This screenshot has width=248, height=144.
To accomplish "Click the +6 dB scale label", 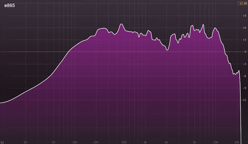I will [x=244, y=28].
